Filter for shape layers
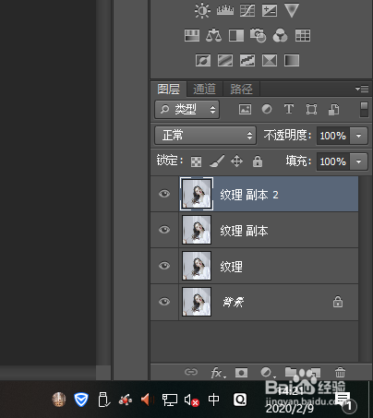The width and height of the screenshot is (373, 418). [x=311, y=109]
